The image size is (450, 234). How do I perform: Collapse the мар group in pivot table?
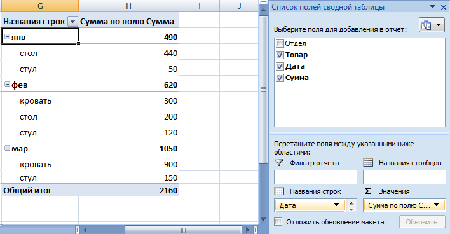click(x=7, y=148)
